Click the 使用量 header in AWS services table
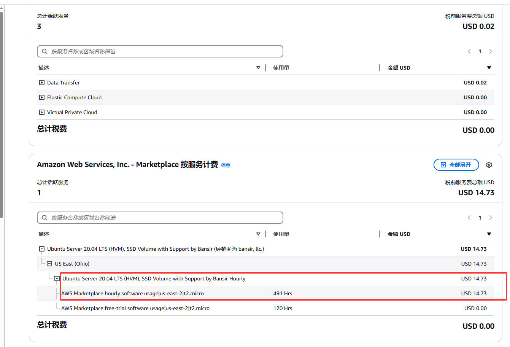Viewport: 510px width, 347px height. pyautogui.click(x=281, y=68)
